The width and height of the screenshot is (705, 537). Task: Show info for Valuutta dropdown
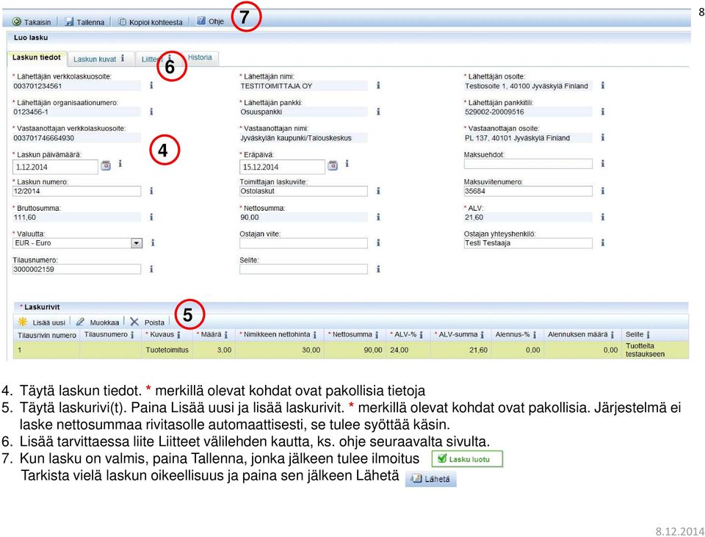point(153,242)
